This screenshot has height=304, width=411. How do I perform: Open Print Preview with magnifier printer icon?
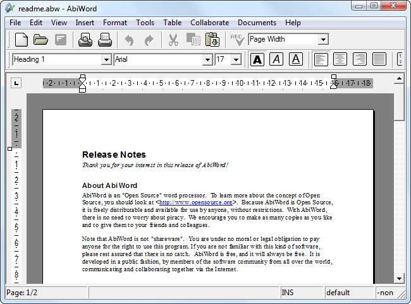[x=85, y=40]
